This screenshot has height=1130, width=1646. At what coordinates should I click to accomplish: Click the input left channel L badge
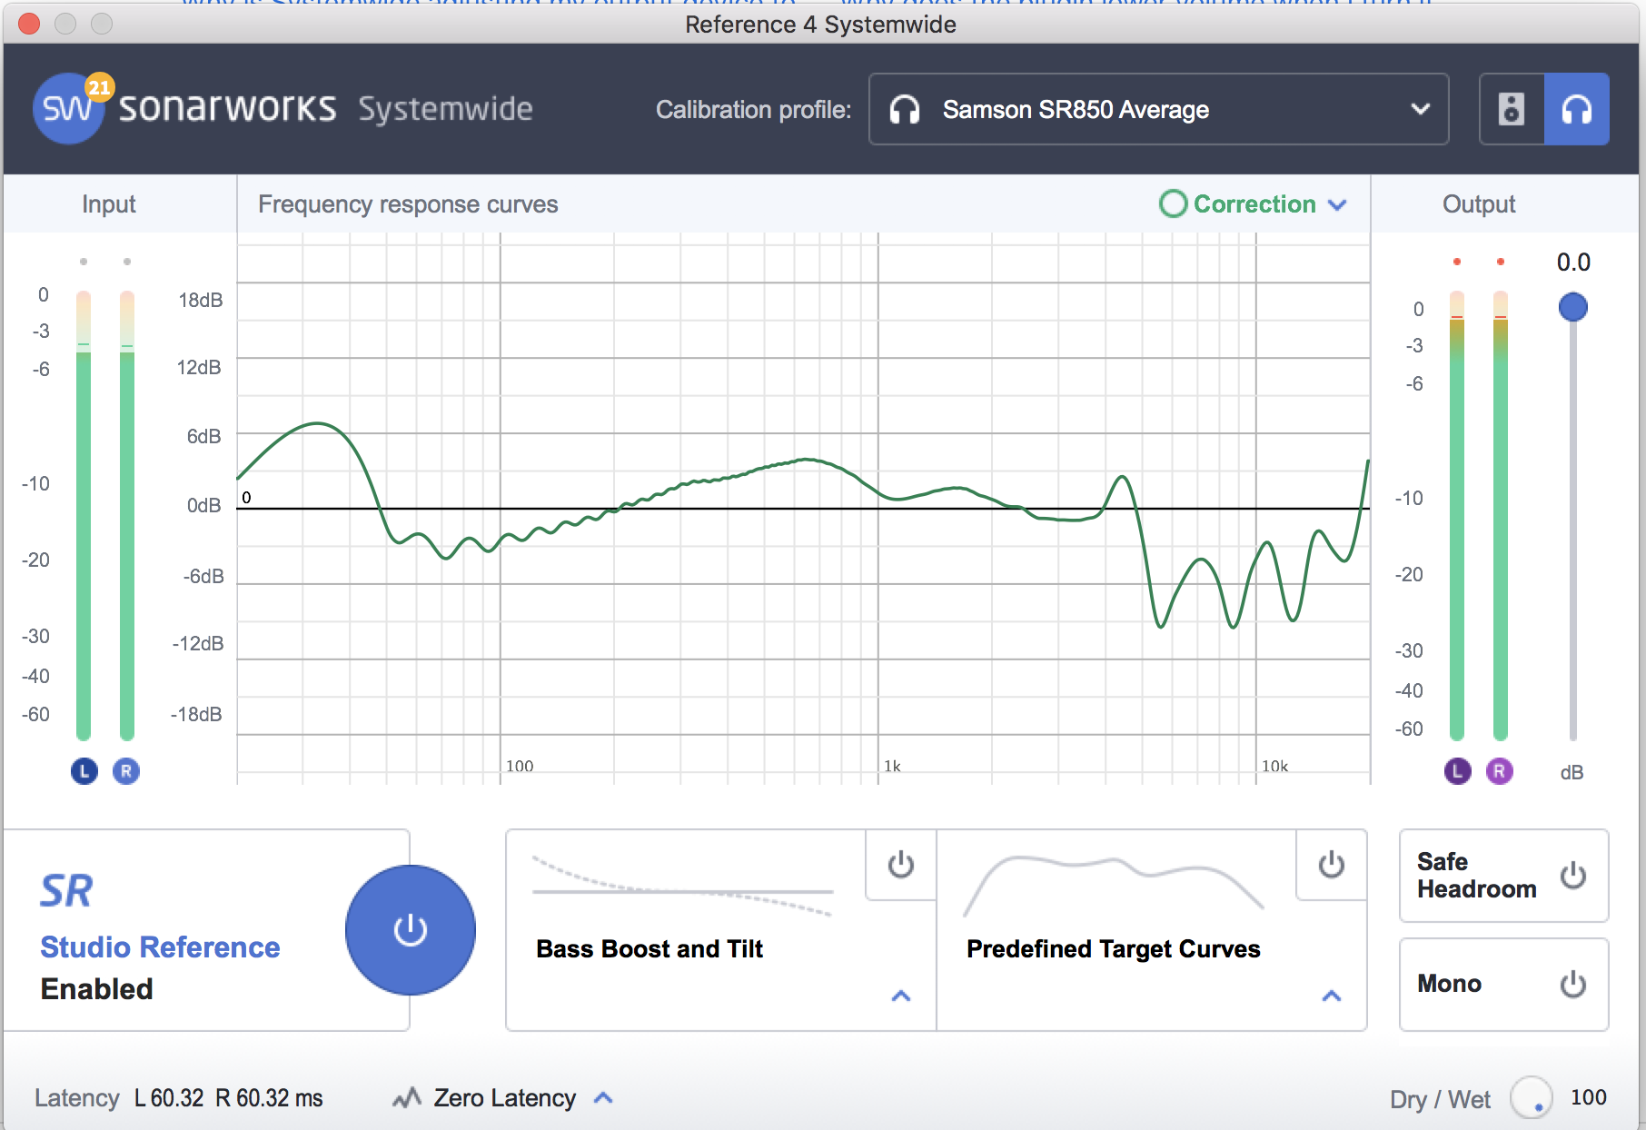point(84,771)
